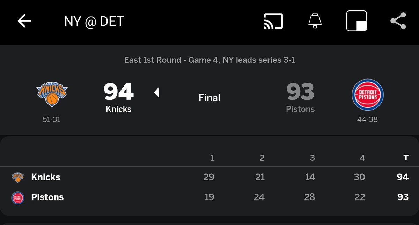Image resolution: width=419 pixels, height=225 pixels.
Task: Tap the series status text, Game 4
Action: pos(209,60)
